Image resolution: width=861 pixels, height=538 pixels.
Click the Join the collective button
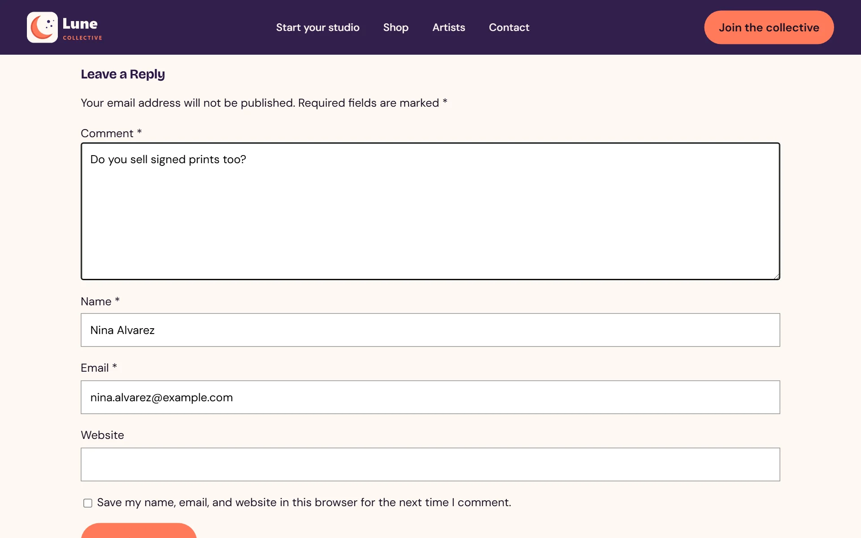tap(769, 27)
